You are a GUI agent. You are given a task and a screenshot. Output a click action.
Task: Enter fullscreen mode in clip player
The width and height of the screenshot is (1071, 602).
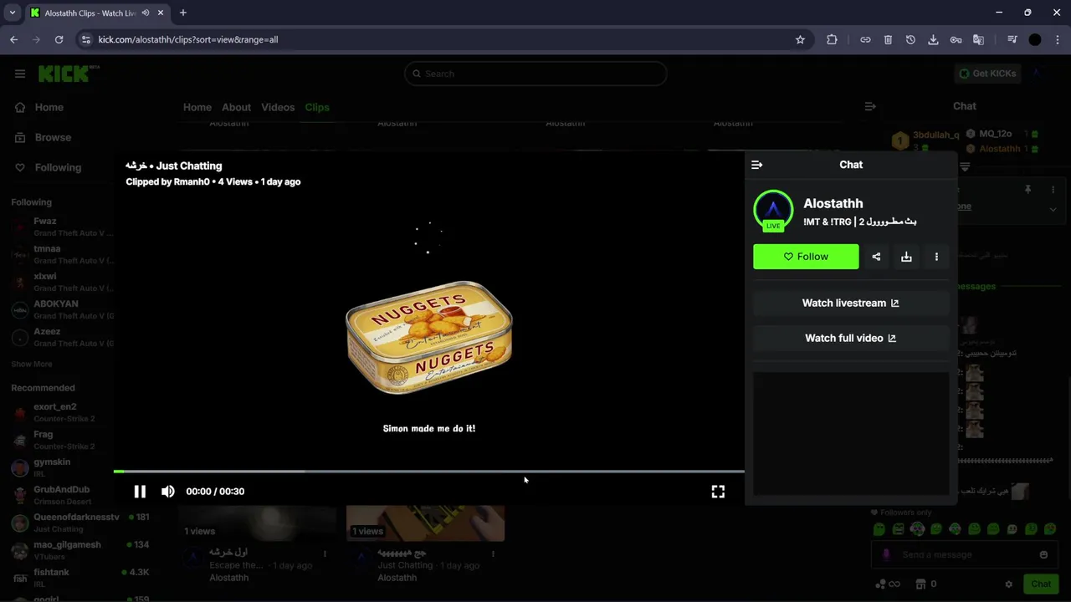718,492
